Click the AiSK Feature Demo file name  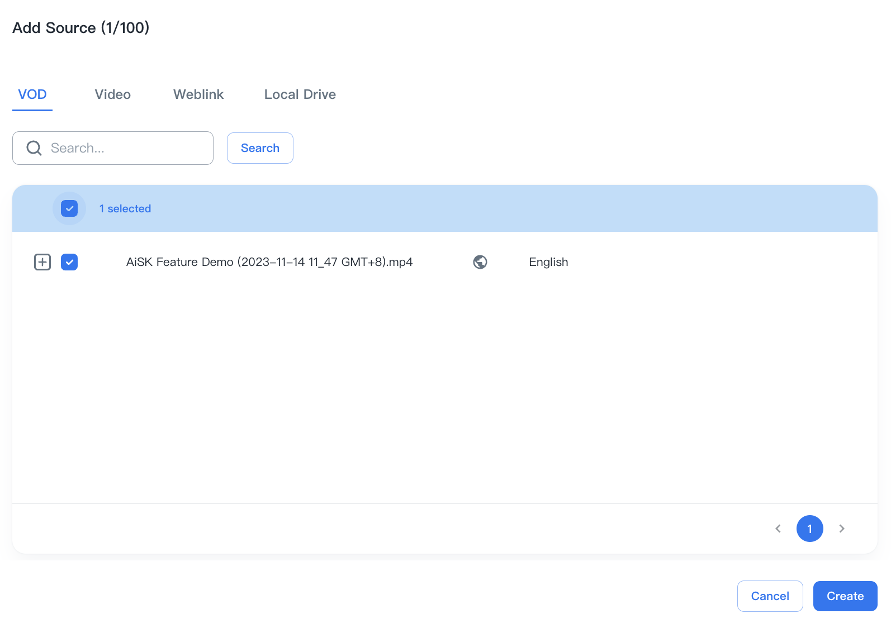[269, 262]
